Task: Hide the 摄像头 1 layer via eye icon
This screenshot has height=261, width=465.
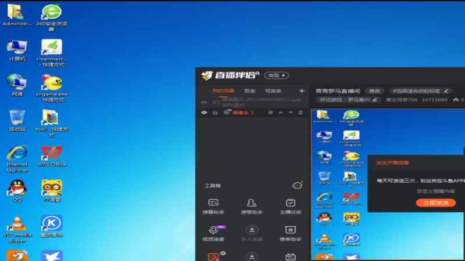Action: point(204,113)
